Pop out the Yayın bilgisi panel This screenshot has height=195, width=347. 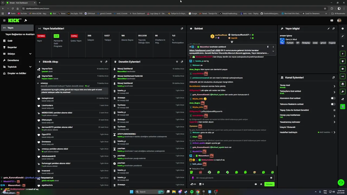click(x=333, y=28)
